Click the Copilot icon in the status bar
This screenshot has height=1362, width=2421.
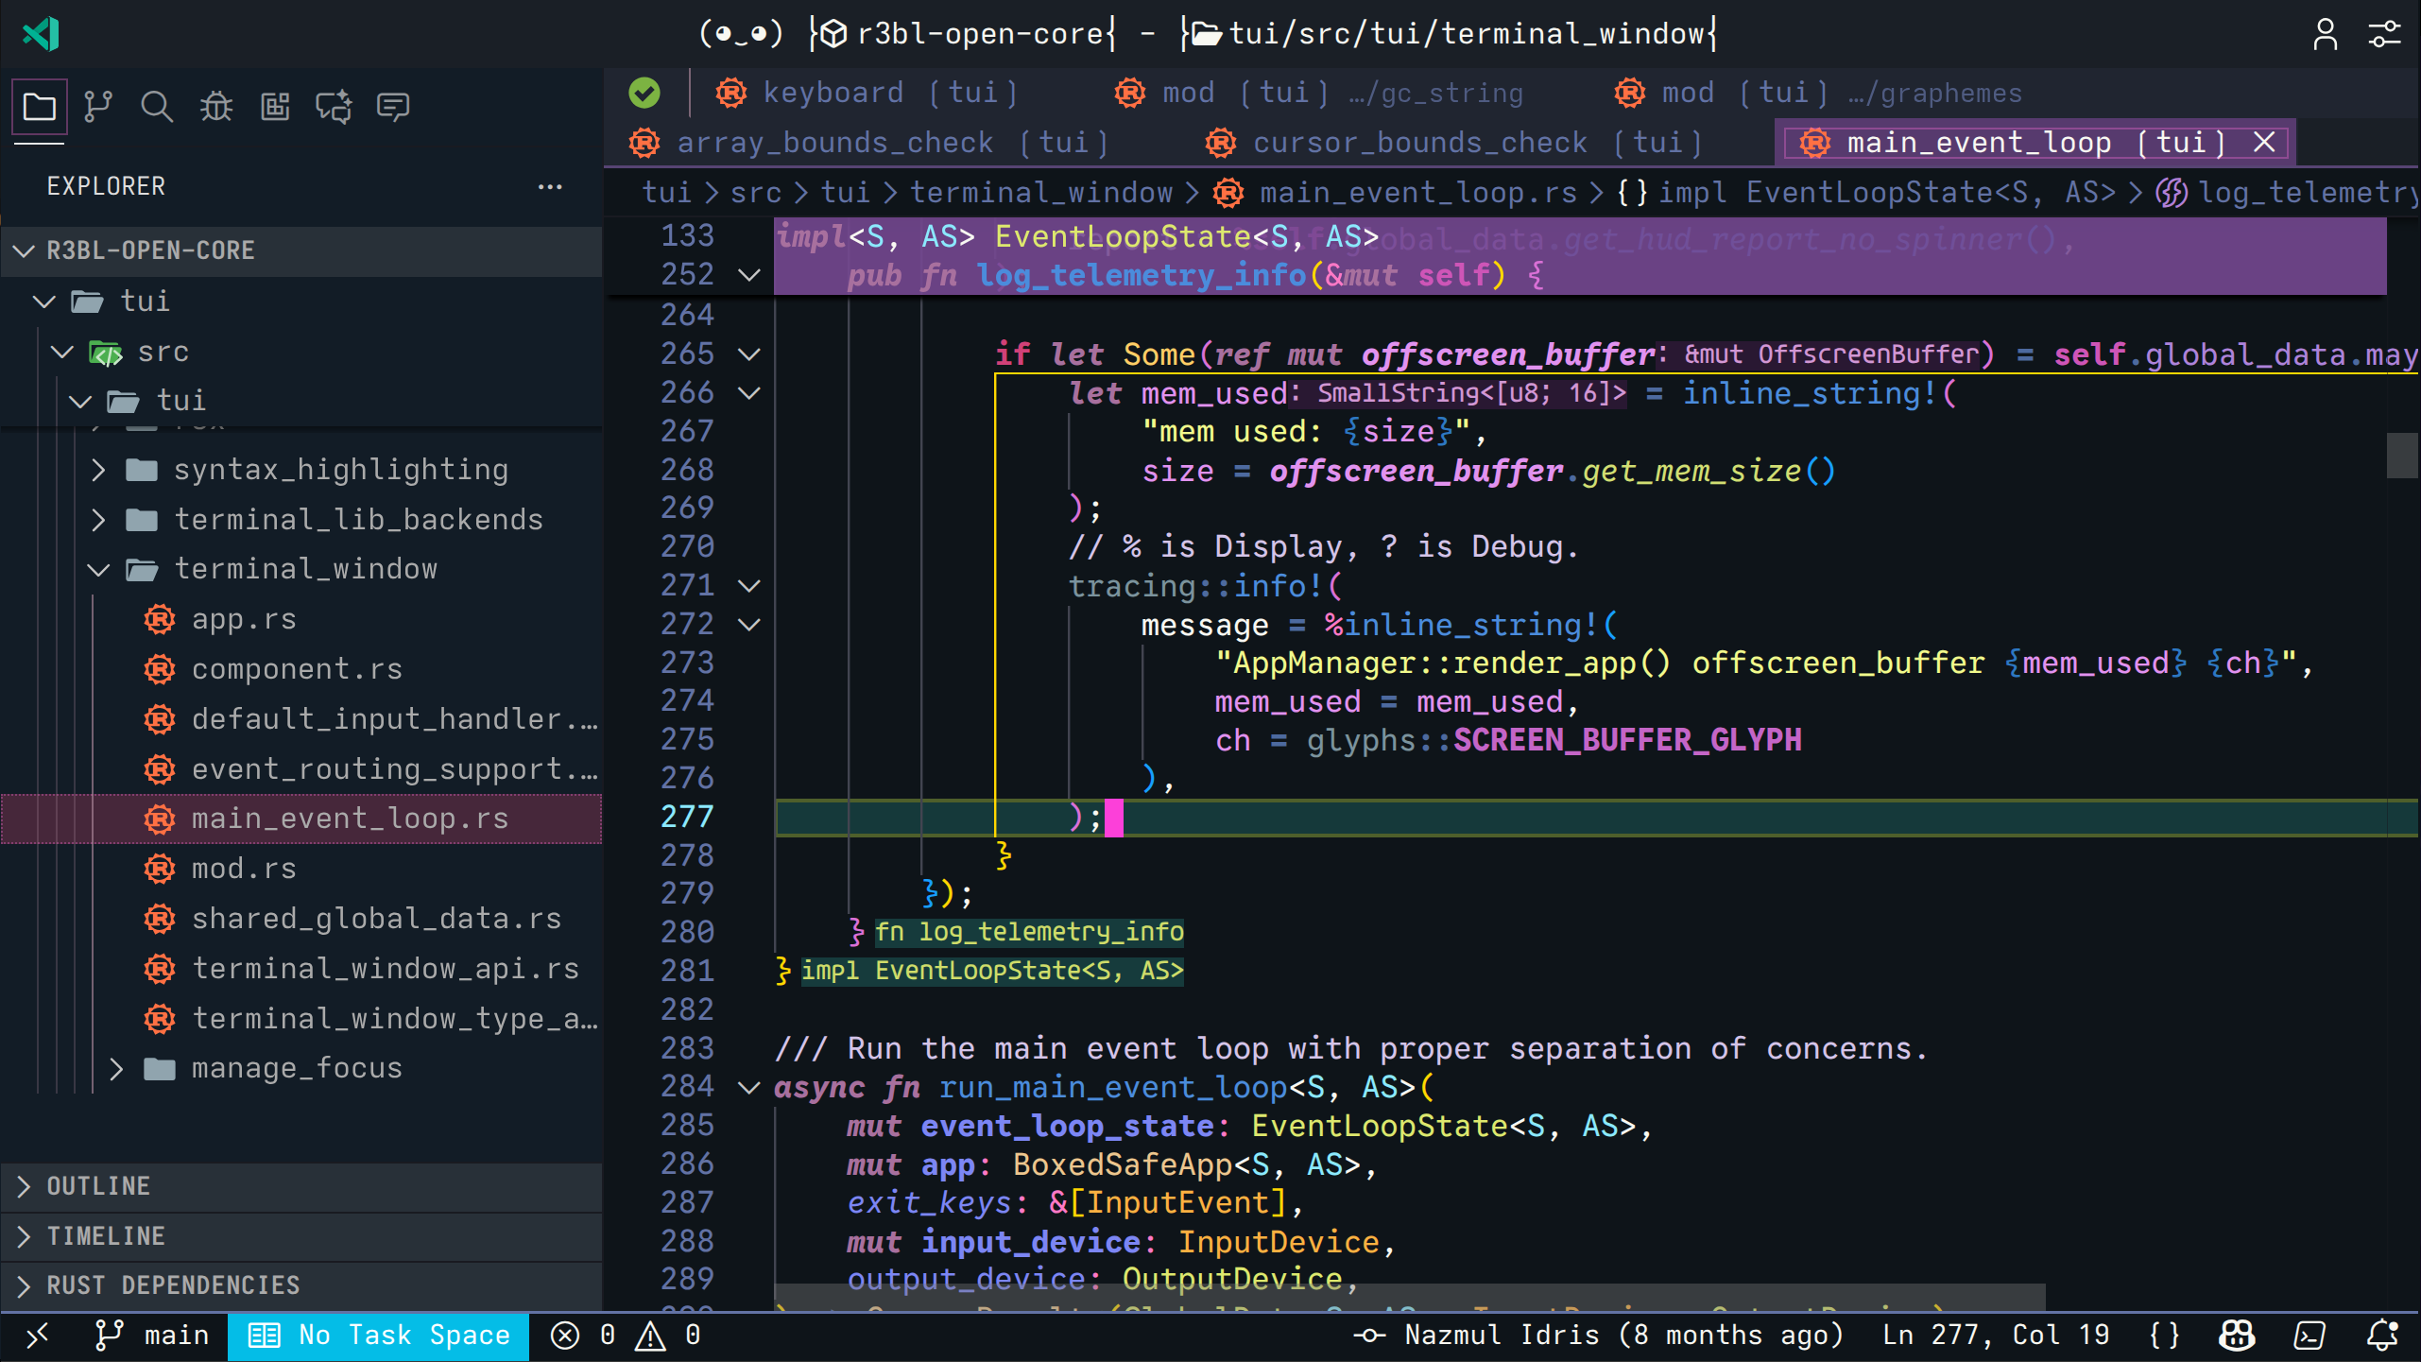[2236, 1335]
